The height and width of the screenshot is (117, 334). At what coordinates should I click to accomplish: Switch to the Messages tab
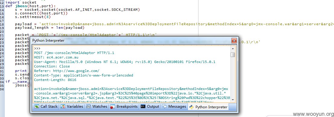(174, 106)
